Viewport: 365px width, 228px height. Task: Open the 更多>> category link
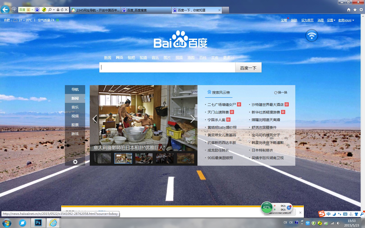click(x=229, y=58)
